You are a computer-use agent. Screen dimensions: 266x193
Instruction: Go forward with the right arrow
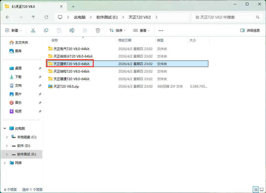(x=20, y=17)
